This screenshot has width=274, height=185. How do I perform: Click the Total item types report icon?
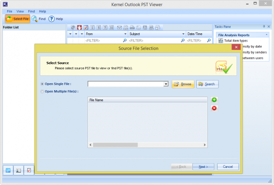tap(221, 41)
